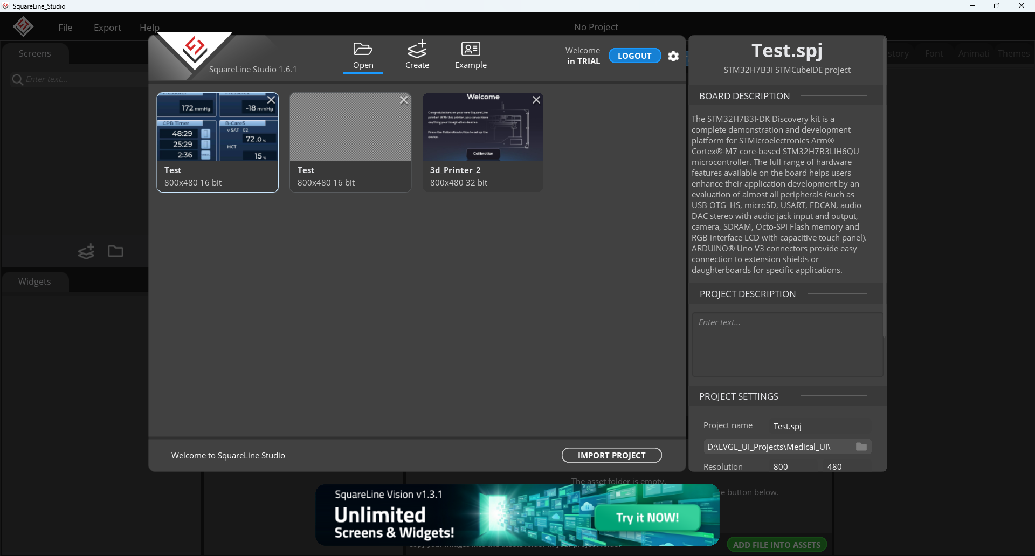The width and height of the screenshot is (1035, 556).
Task: Open the File menu
Action: (x=65, y=28)
